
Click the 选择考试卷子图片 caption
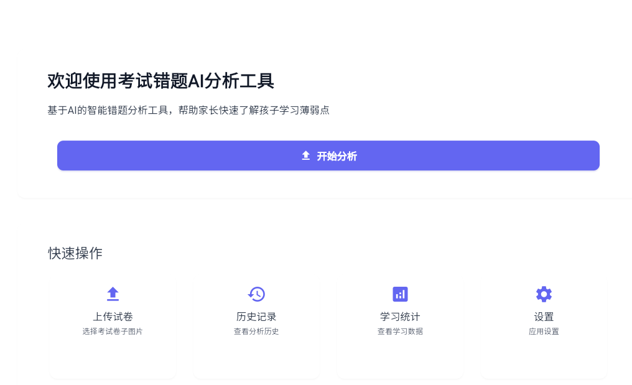[113, 332]
